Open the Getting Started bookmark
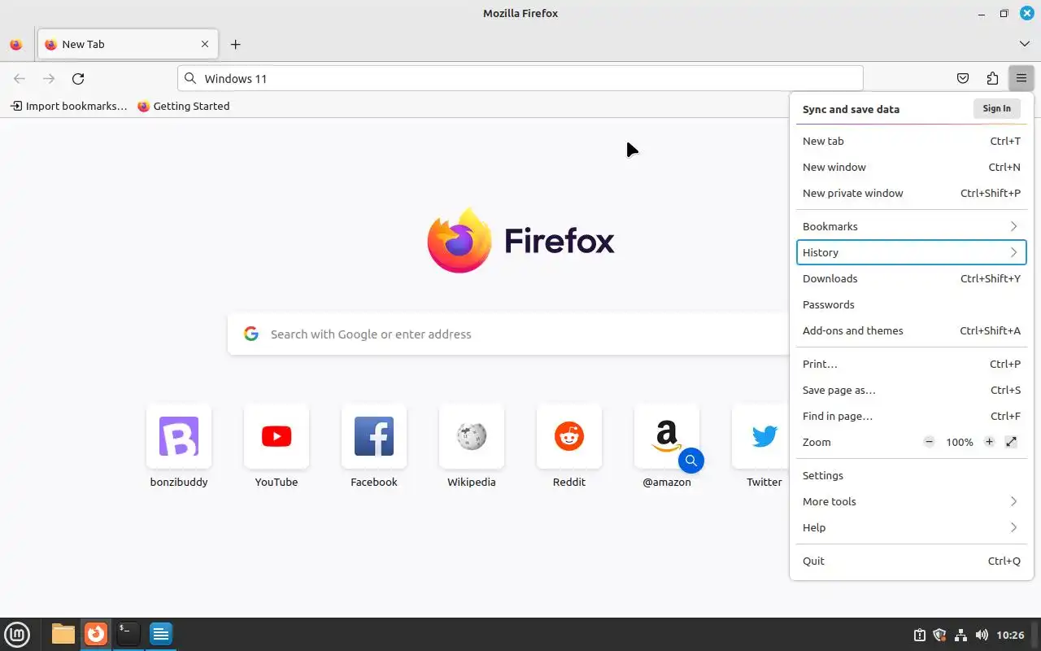 pos(184,106)
